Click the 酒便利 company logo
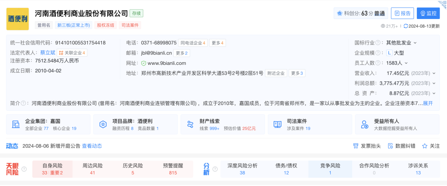 (17, 19)
